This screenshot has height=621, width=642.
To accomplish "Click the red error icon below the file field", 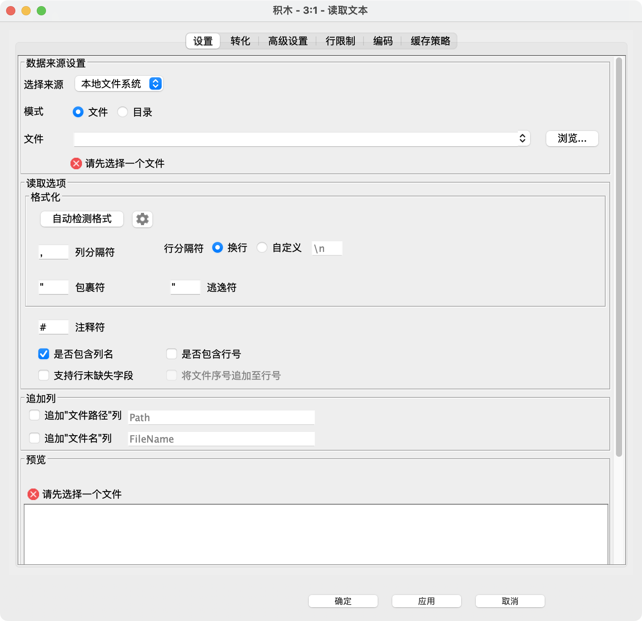I will [x=76, y=163].
